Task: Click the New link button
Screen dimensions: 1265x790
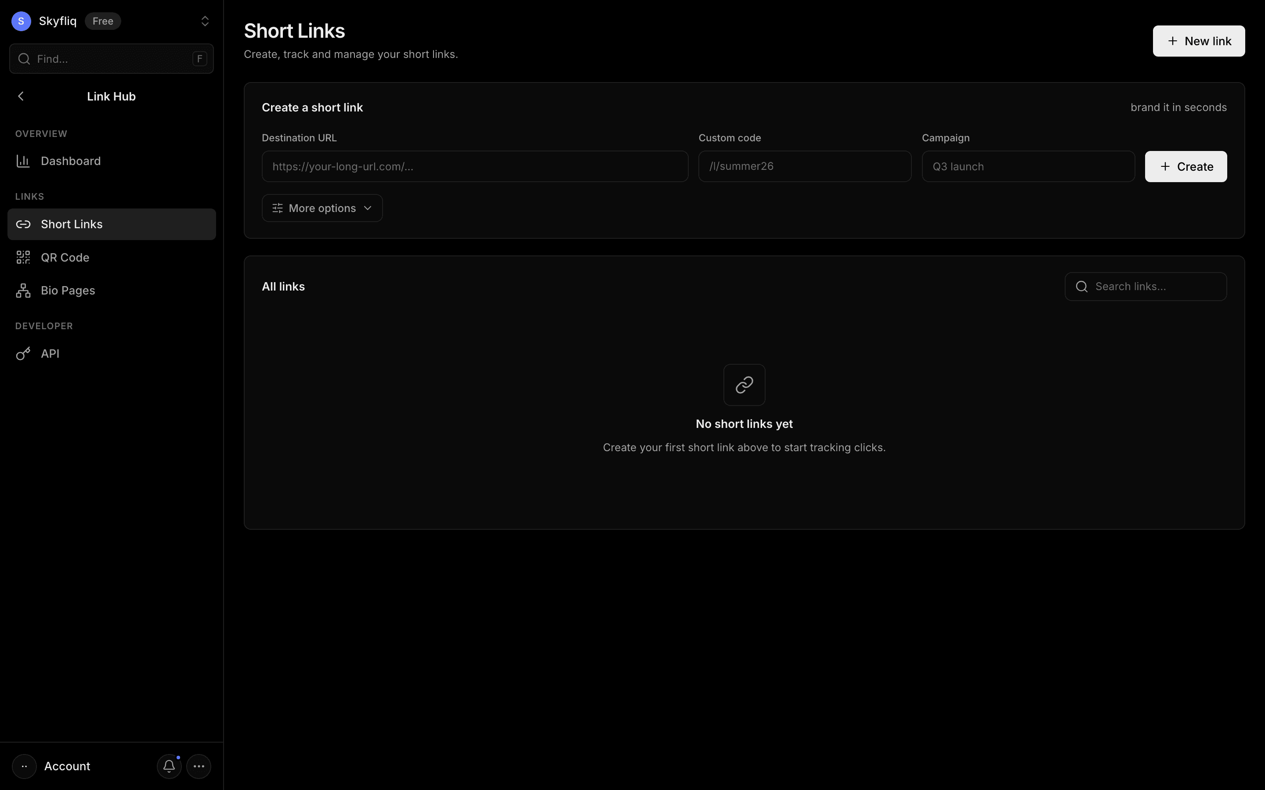Action: click(1199, 41)
